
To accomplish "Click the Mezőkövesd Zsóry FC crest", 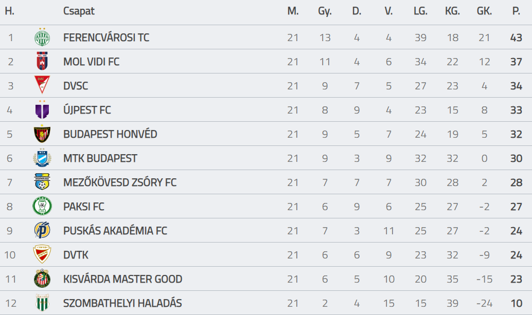I will tap(42, 182).
